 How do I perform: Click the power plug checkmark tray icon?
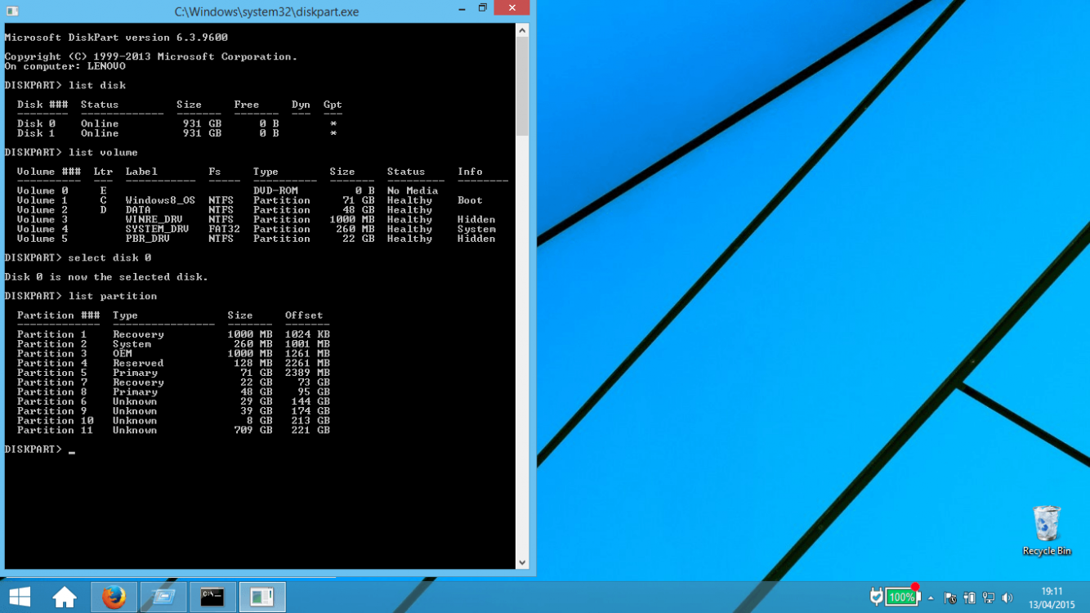(x=876, y=597)
